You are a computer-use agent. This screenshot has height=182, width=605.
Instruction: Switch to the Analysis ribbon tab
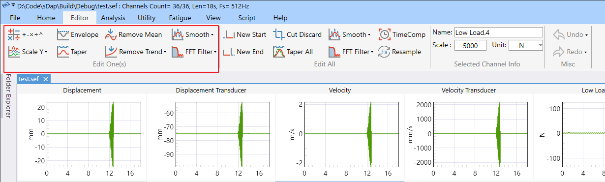tap(113, 18)
